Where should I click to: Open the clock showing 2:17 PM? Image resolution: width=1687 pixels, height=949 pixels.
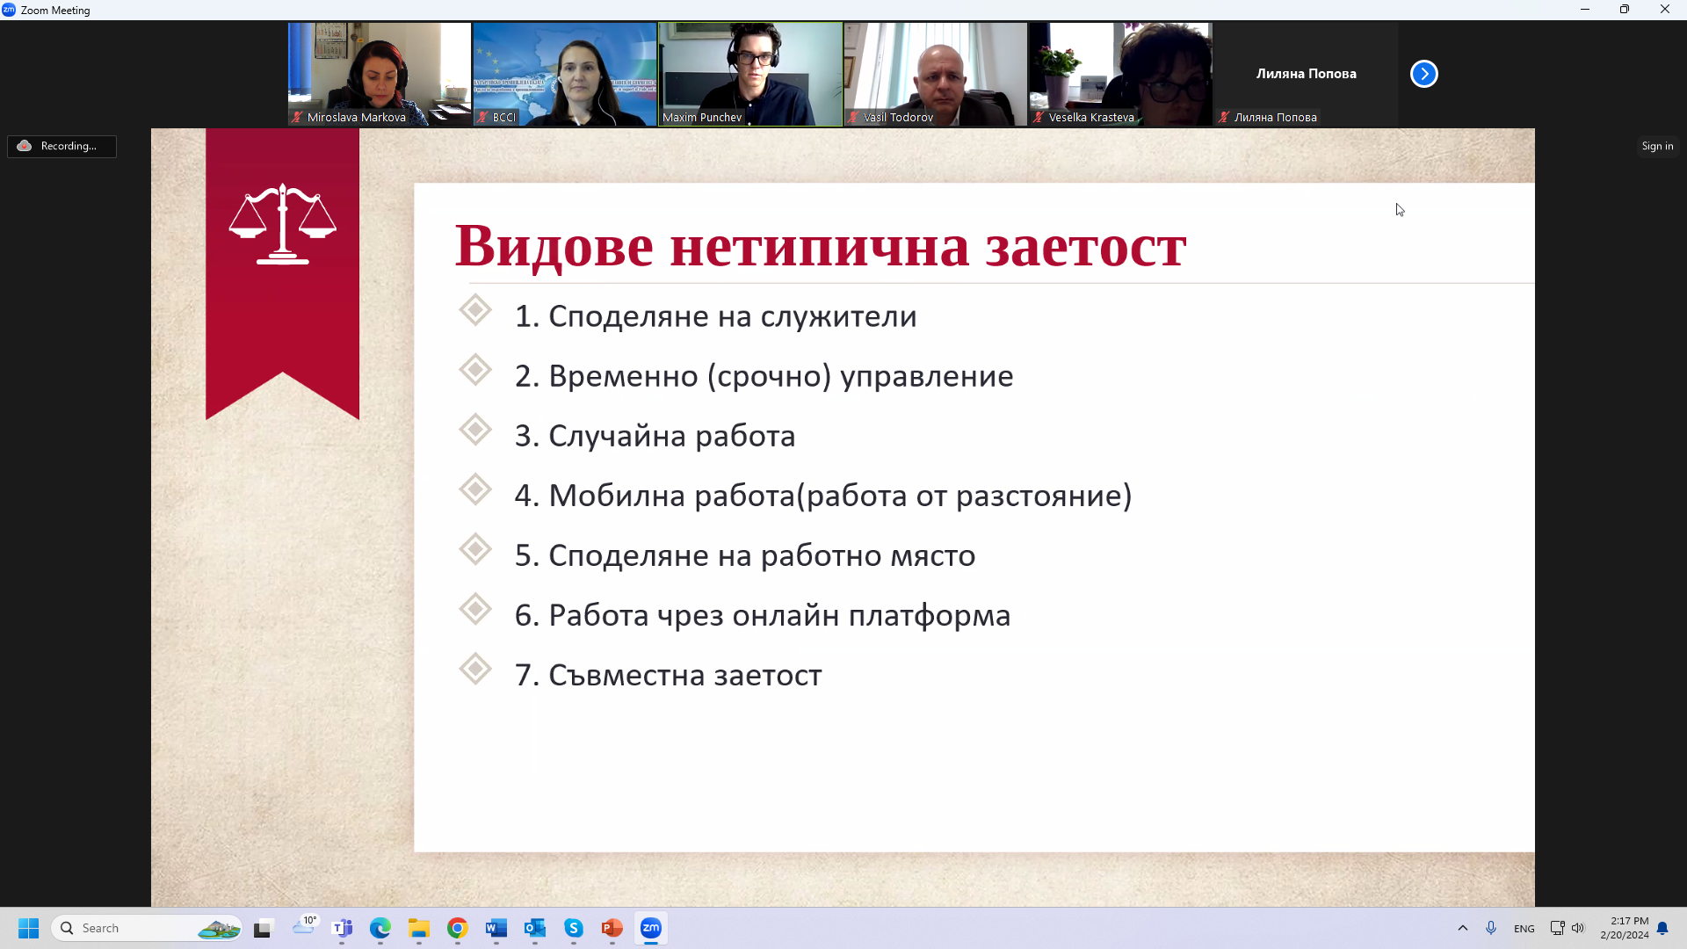[1625, 928]
